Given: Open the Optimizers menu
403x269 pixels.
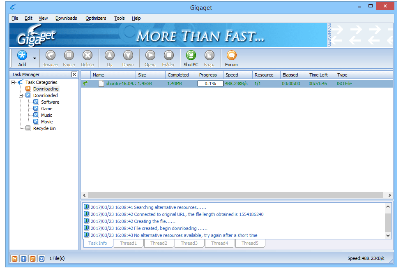Looking at the screenshot, I should [96, 18].
